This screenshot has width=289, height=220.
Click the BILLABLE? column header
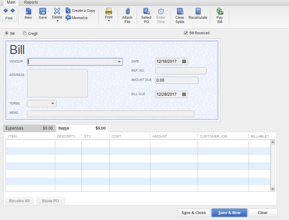(x=260, y=136)
